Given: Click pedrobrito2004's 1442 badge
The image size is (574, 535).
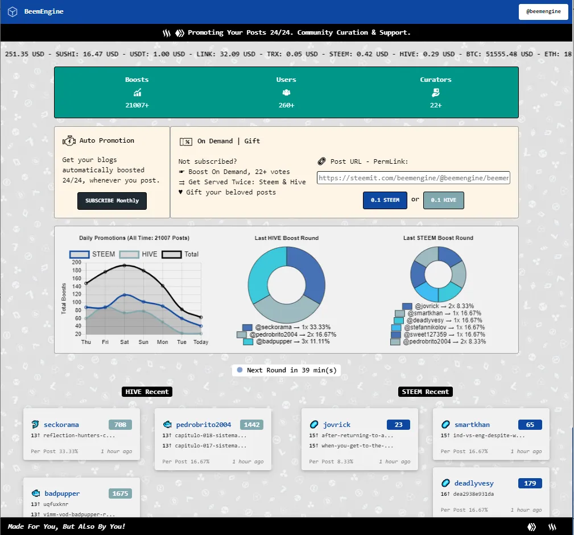Looking at the screenshot, I should pyautogui.click(x=252, y=425).
